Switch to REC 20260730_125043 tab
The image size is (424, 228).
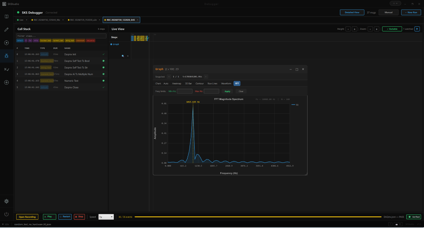tap(47, 20)
